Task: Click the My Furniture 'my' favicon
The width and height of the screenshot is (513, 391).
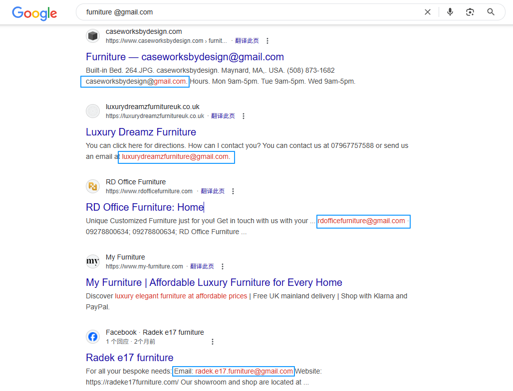Action: click(x=93, y=261)
